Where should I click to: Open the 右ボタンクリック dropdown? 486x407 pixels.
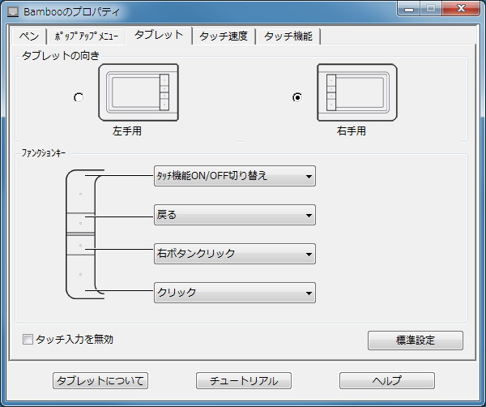pos(235,254)
